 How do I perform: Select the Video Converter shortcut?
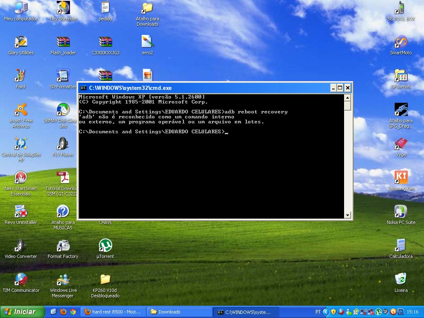pos(21,248)
